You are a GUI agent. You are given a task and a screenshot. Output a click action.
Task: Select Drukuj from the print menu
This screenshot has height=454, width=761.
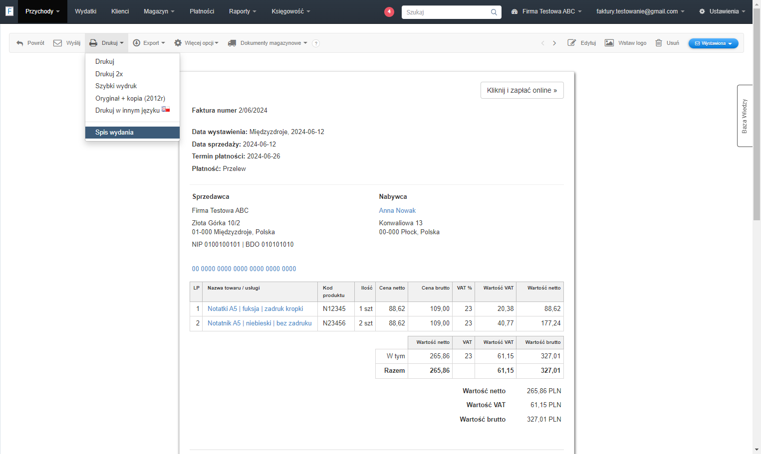[x=132, y=62]
